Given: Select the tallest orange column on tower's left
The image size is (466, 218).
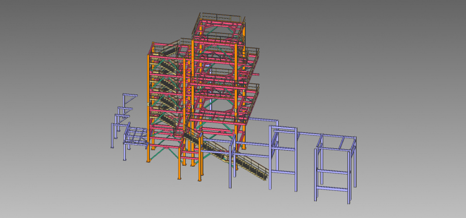Looking at the screenshot, I should [148, 107].
